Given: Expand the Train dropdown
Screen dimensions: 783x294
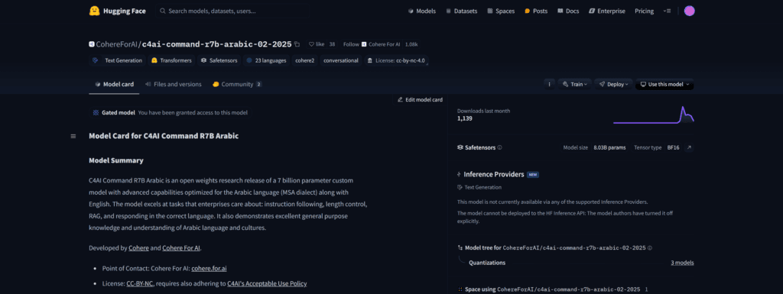Looking at the screenshot, I should (x=575, y=84).
